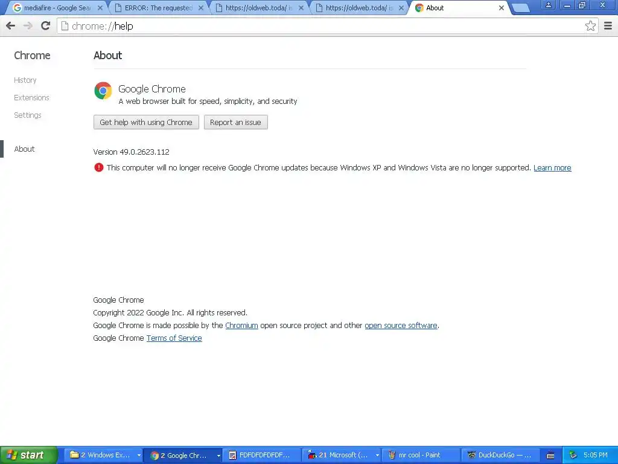Open History in the Chrome sidebar
Screen dimensions: 618x464
click(x=25, y=80)
